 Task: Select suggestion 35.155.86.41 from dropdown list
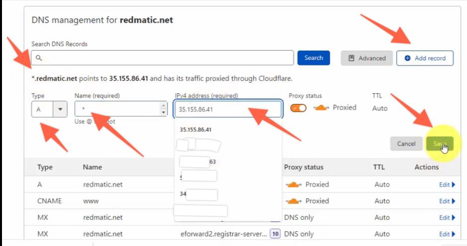click(195, 129)
